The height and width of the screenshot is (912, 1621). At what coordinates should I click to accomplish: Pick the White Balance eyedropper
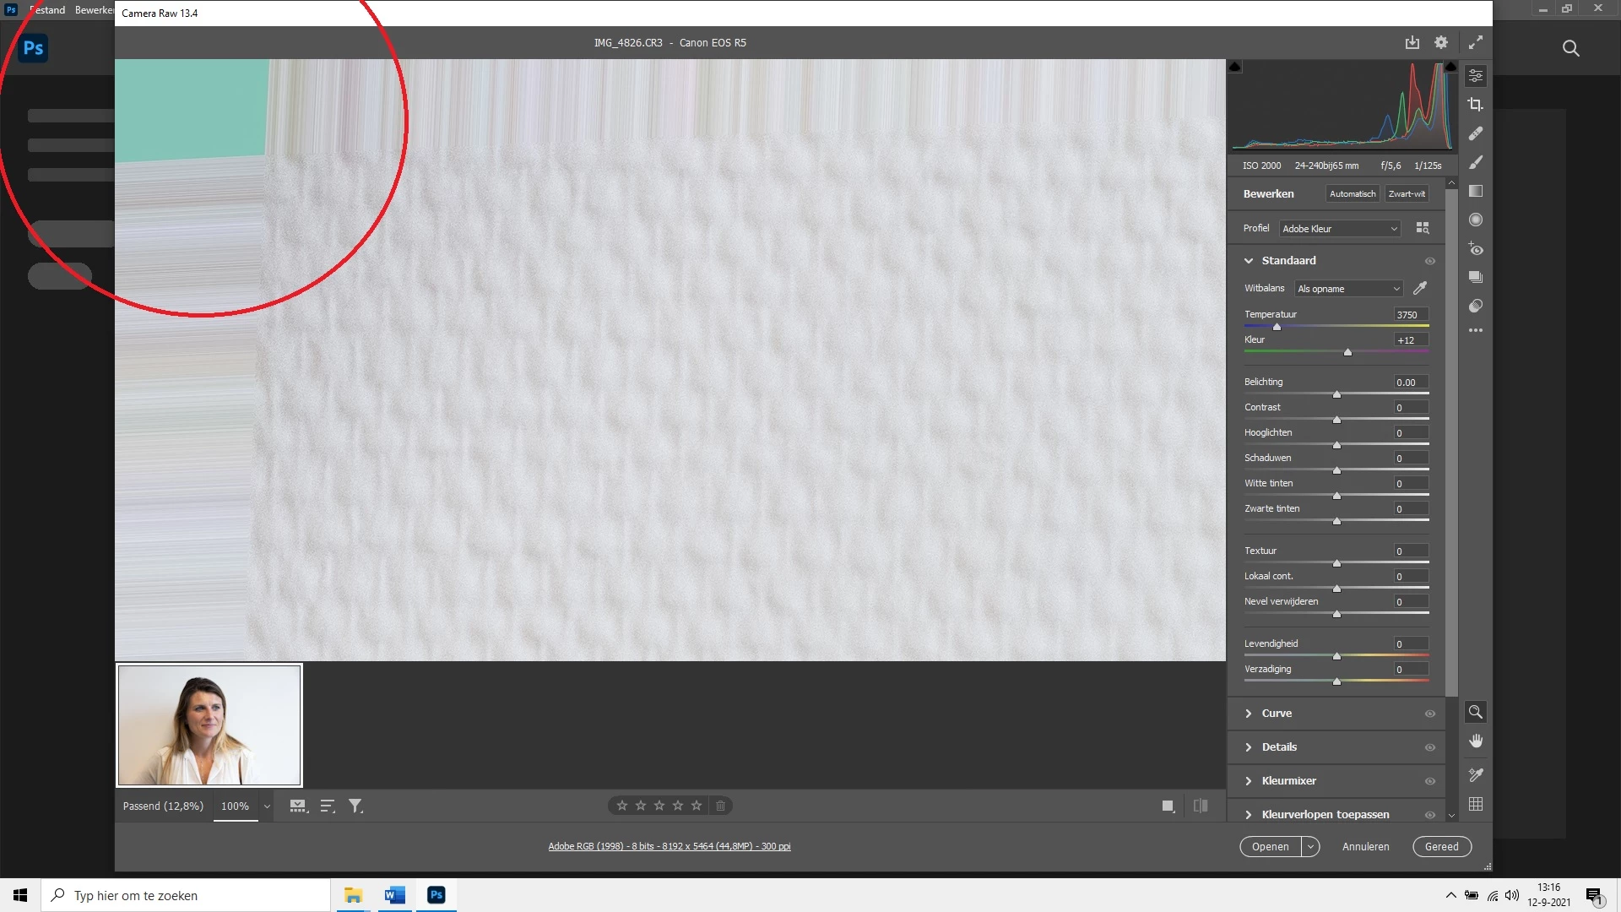tap(1420, 288)
